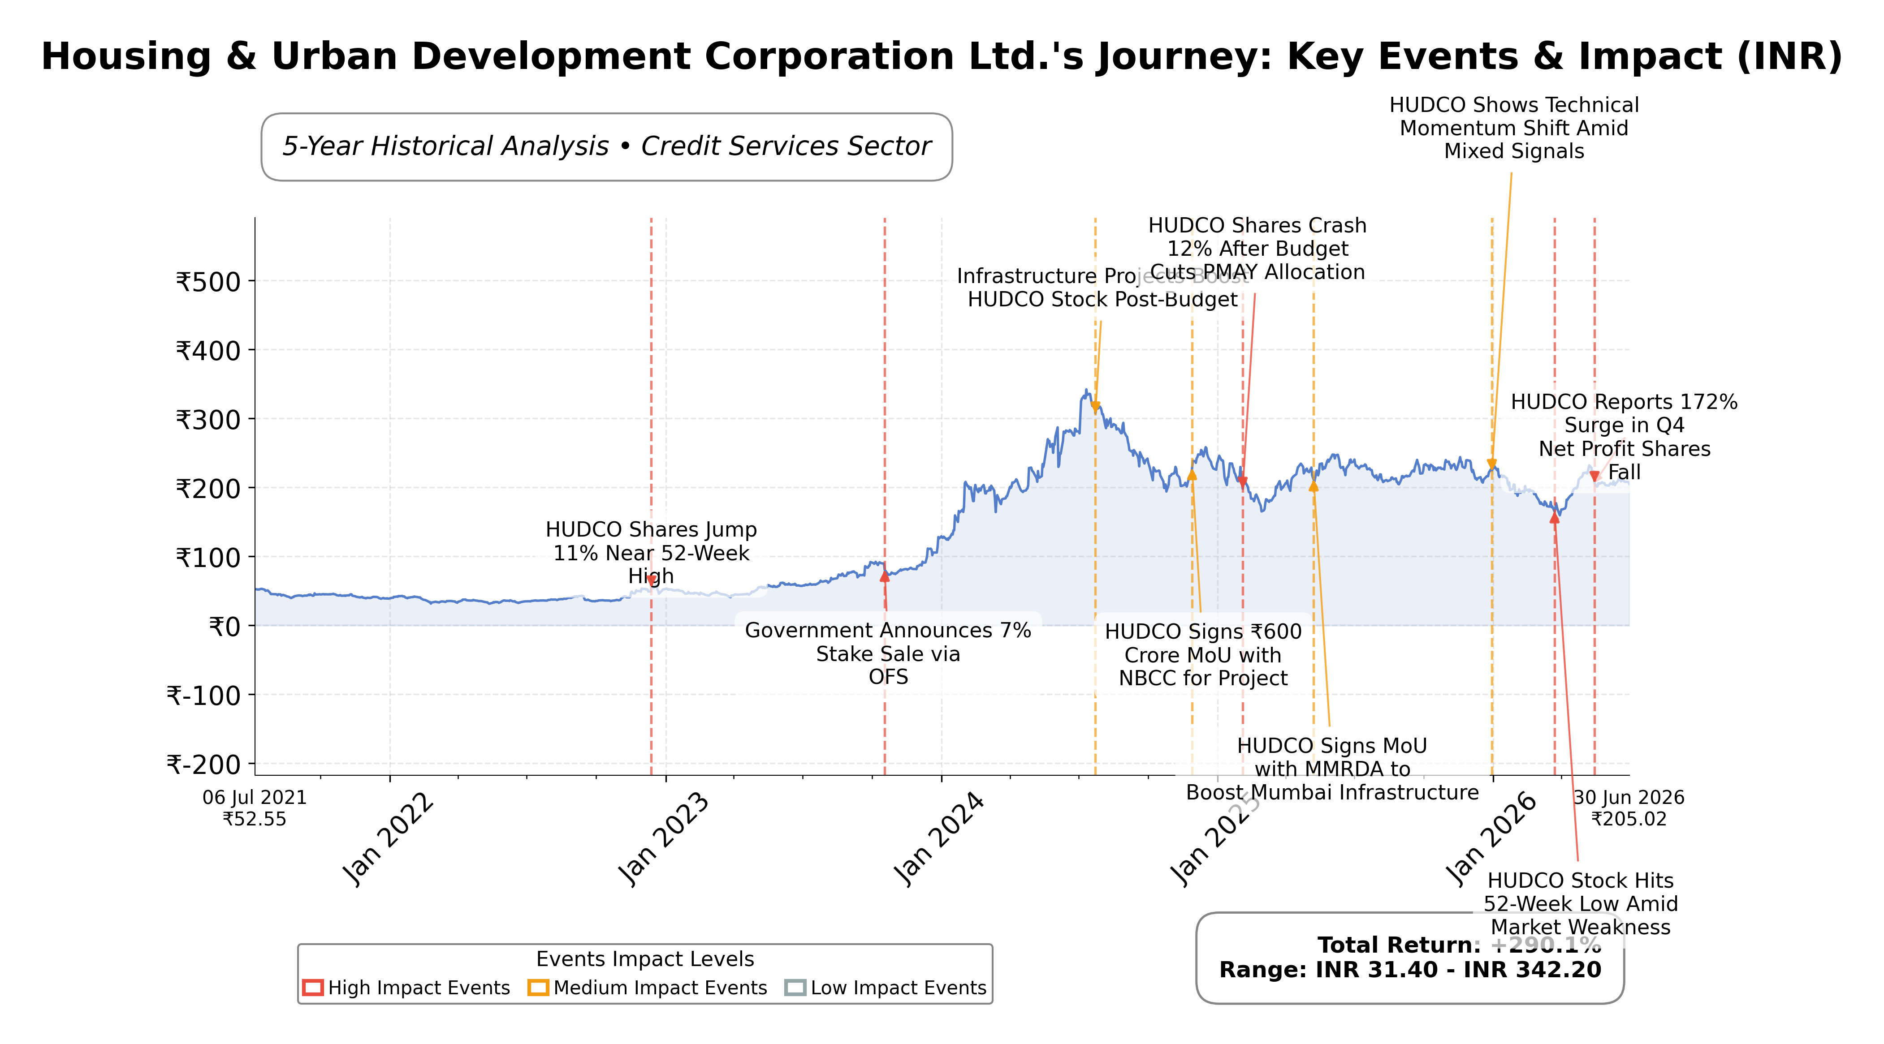1884x1044 pixels.
Task: Click the orange marker near the July 2024 price peak
Action: pyautogui.click(x=1095, y=407)
